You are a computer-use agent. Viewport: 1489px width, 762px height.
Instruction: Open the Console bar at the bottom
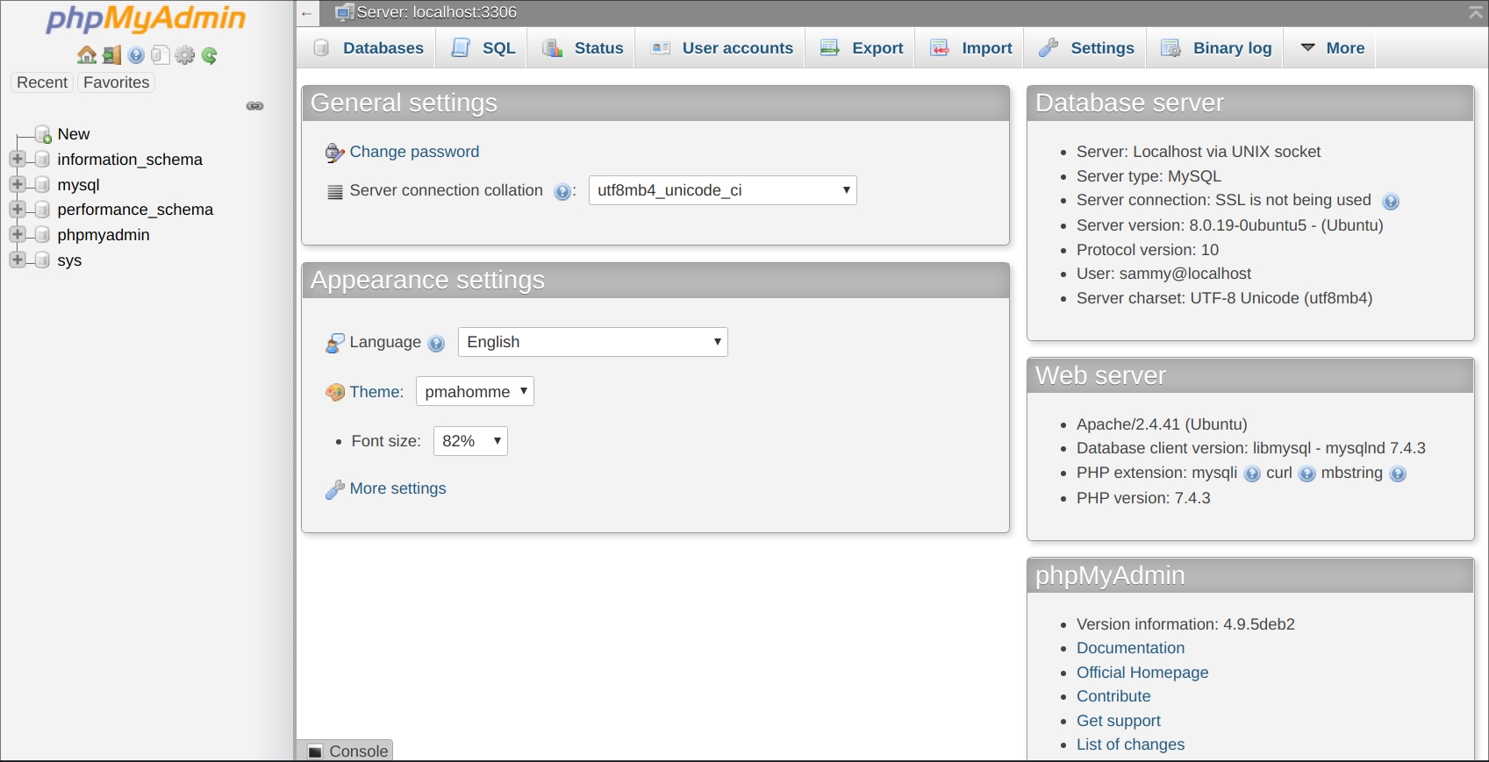click(348, 751)
